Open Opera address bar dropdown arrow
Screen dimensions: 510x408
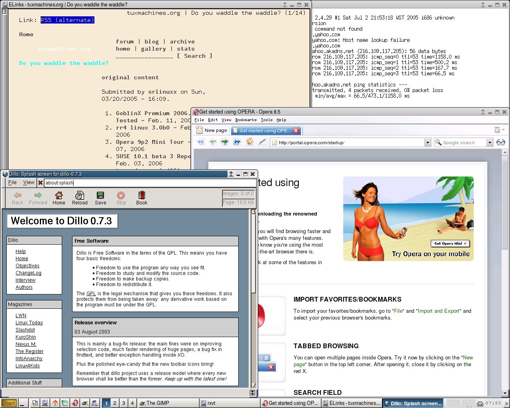pos(427,142)
